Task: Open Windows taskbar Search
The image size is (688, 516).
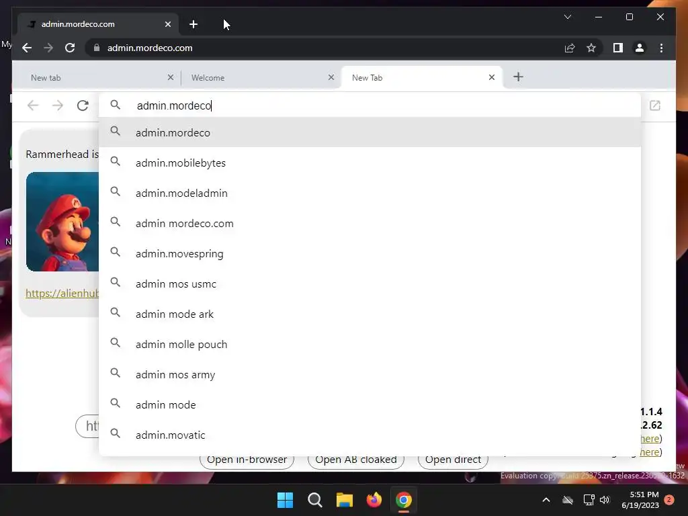Action: pos(314,500)
